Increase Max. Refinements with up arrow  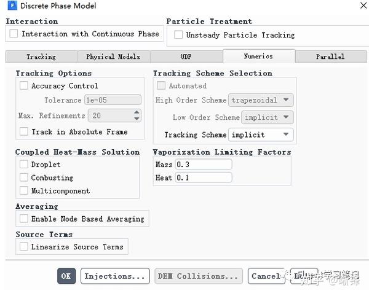137,112
